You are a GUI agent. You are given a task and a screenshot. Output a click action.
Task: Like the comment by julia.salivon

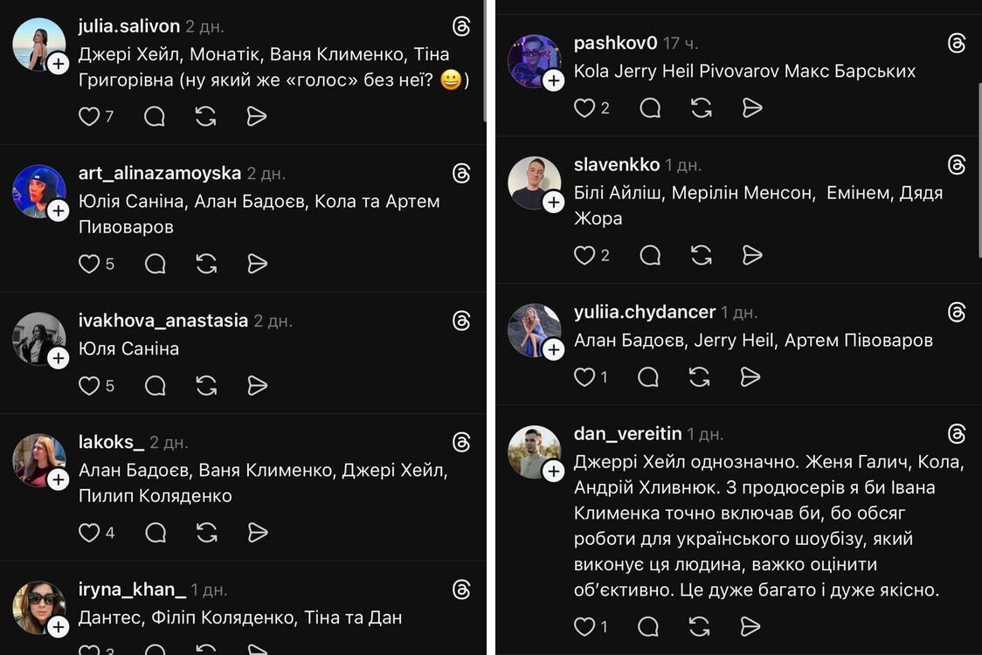(88, 115)
